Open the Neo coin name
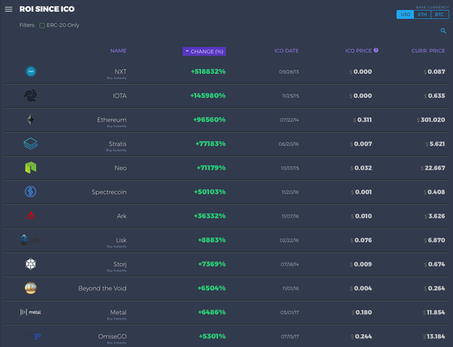The image size is (453, 347). [x=120, y=168]
